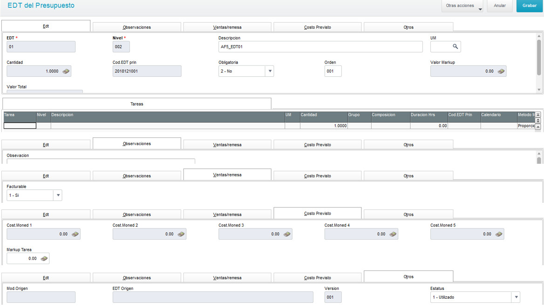Image resolution: width=544 pixels, height=308 pixels.
Task: Select the active Ventas/remesa tab above Facturable
Action: tap(227, 174)
